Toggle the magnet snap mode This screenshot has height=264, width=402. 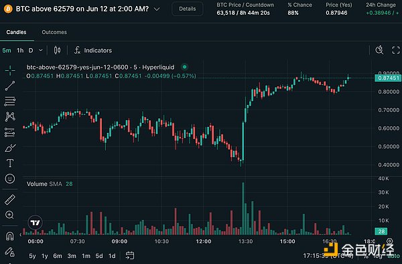[10, 236]
